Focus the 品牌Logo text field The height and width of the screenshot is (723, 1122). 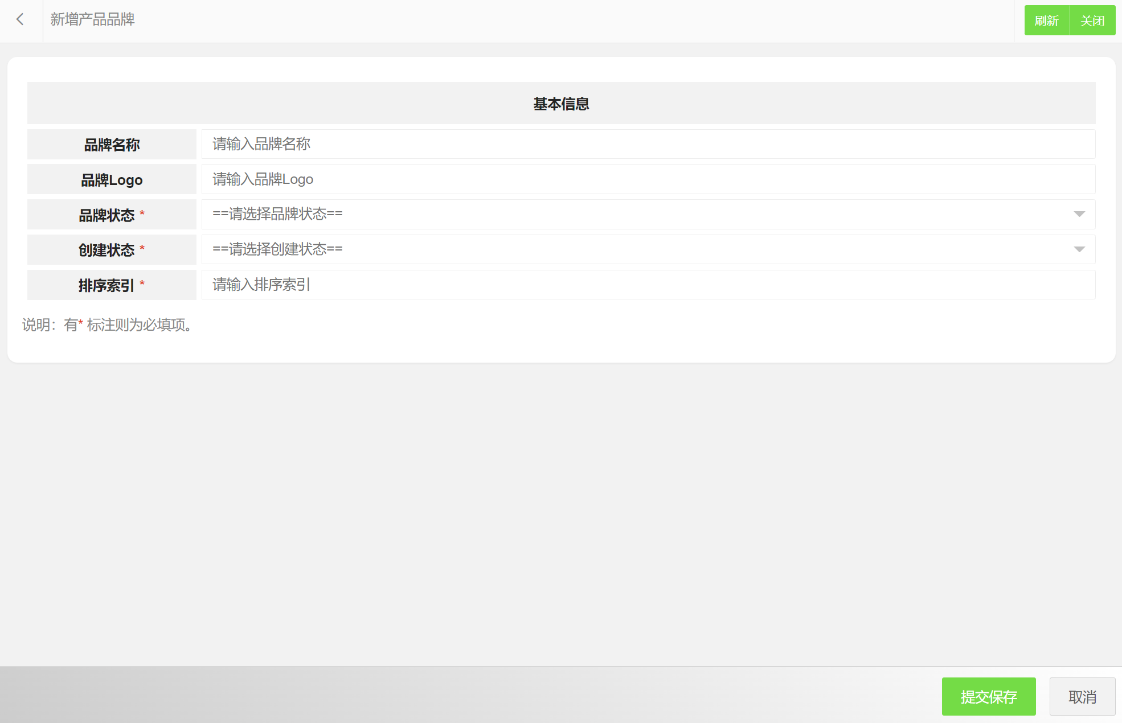point(648,179)
